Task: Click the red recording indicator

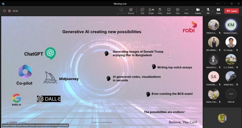Action: [9, 11]
